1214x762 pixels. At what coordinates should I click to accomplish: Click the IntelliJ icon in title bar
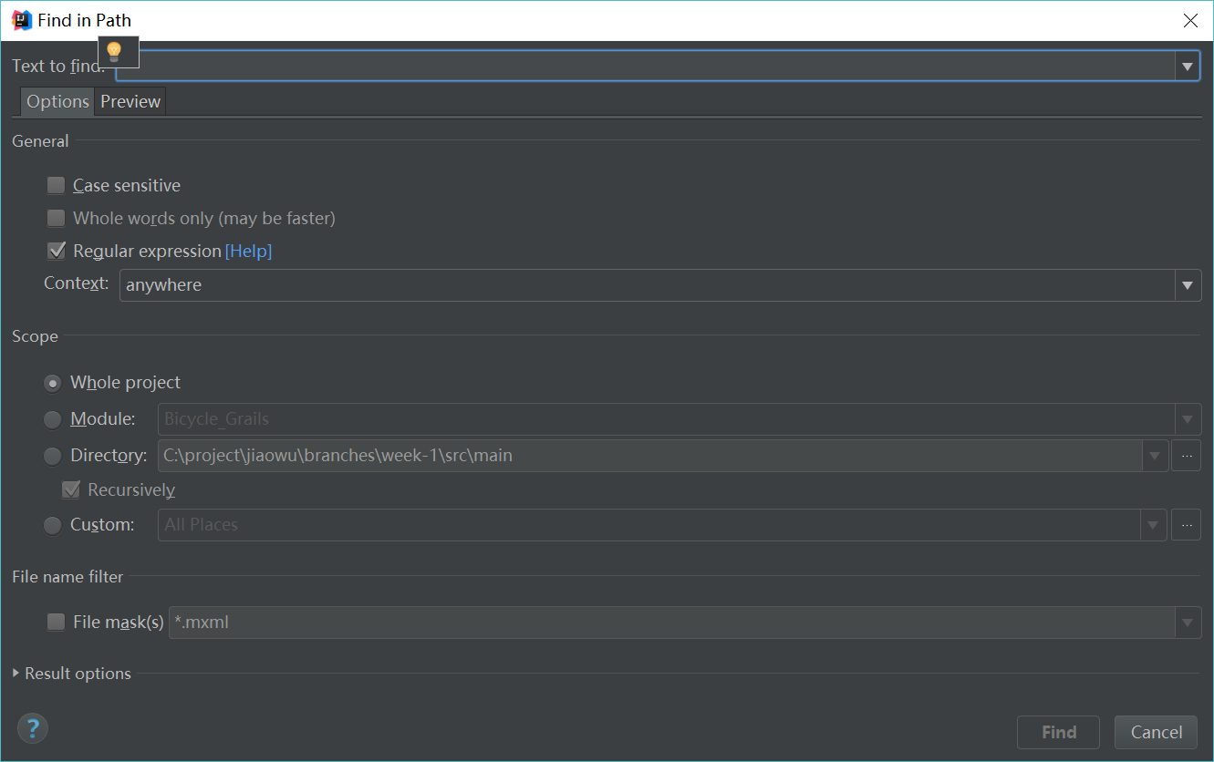click(x=22, y=20)
